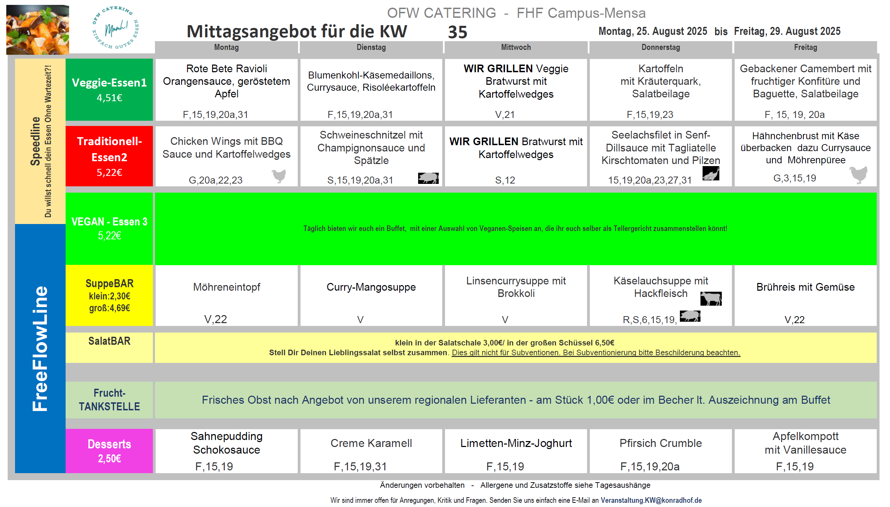Click 'Curry-Mangosuppe' soup text
The width and height of the screenshot is (890, 507).
coord(371,287)
